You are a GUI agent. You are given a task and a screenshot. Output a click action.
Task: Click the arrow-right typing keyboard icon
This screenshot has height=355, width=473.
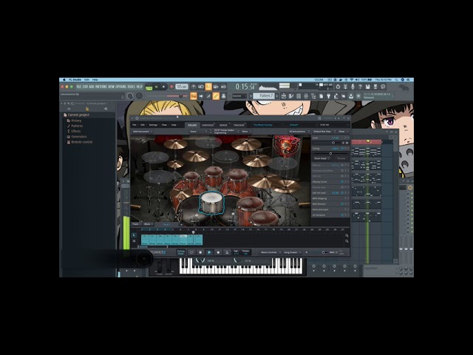201,96
